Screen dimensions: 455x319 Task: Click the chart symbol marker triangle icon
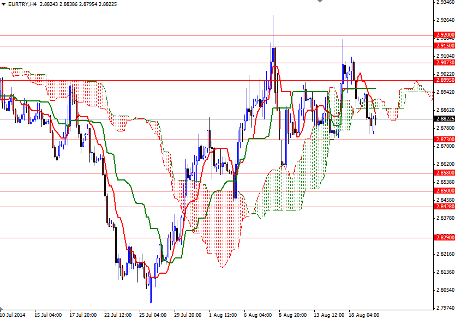(4, 4)
